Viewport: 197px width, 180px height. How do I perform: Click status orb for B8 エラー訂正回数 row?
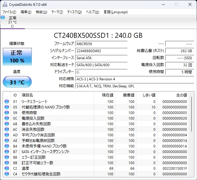[7, 157]
